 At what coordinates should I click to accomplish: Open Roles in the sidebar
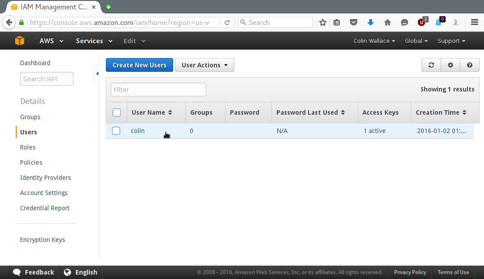pos(28,147)
